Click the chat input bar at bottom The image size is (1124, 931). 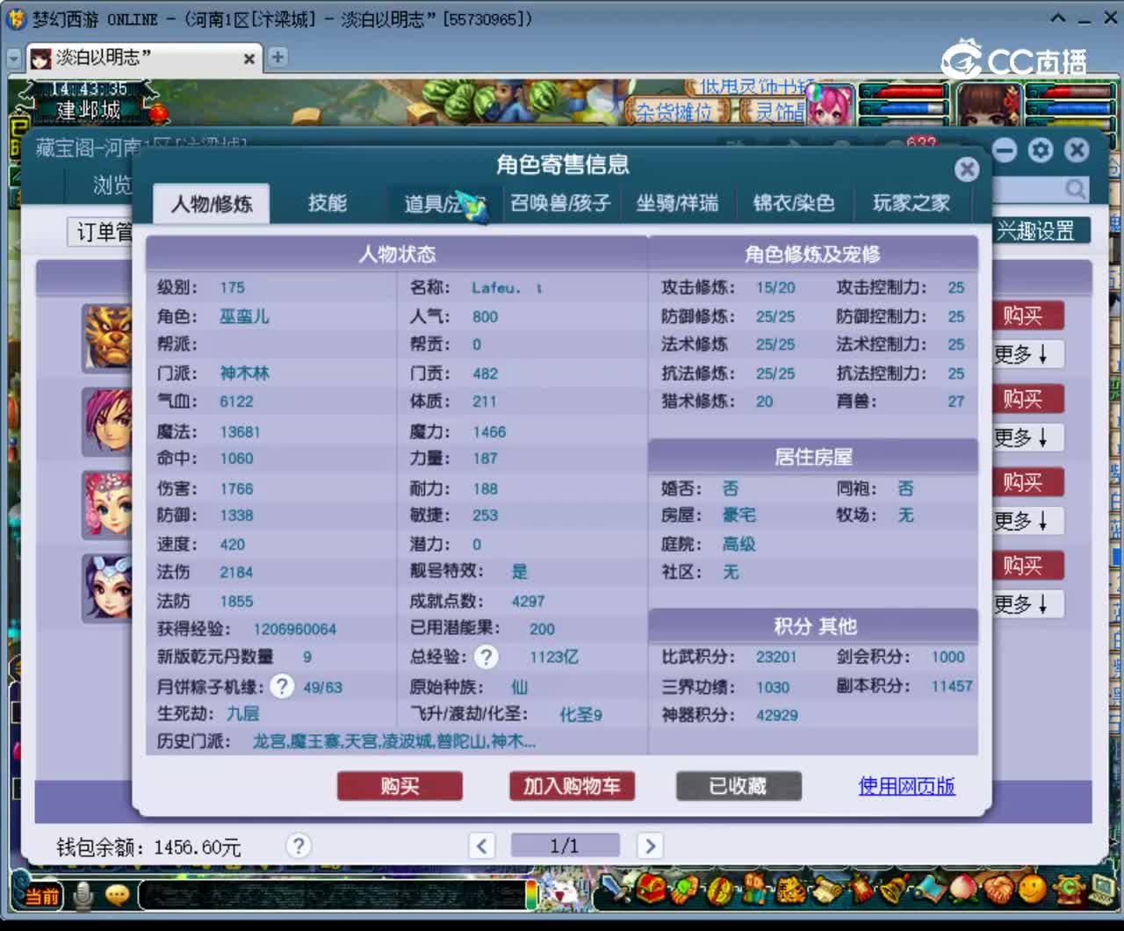click(x=332, y=894)
